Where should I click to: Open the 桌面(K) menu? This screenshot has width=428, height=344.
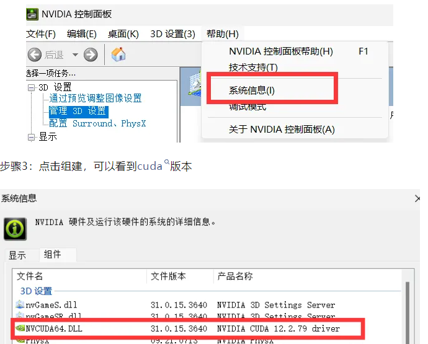[x=123, y=34]
